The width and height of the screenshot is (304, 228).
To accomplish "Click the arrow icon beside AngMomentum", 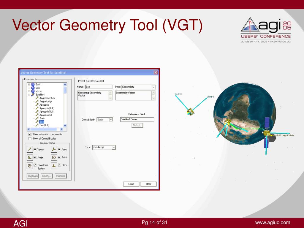I will (37, 98).
